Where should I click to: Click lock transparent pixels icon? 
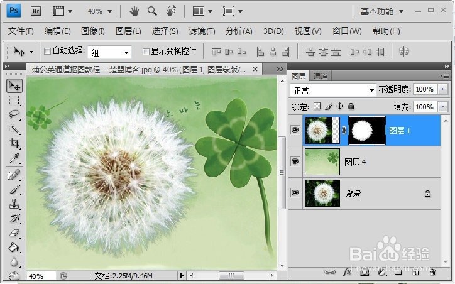pyautogui.click(x=317, y=106)
